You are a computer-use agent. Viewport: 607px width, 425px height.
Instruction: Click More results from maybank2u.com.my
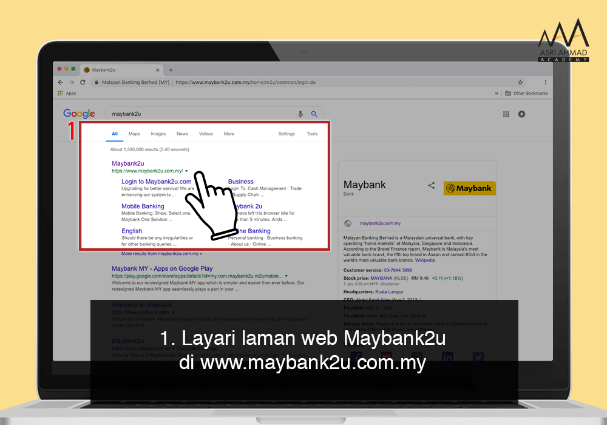[x=162, y=254]
